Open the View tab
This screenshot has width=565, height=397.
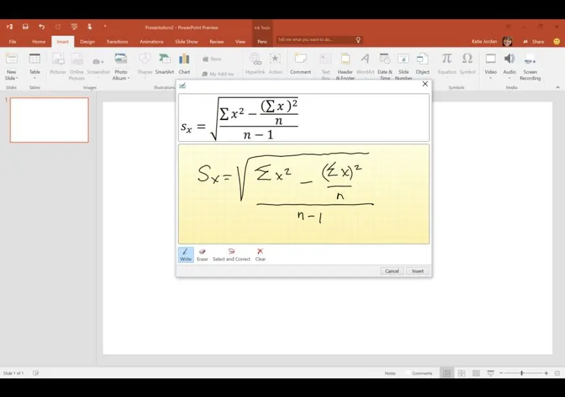click(240, 42)
